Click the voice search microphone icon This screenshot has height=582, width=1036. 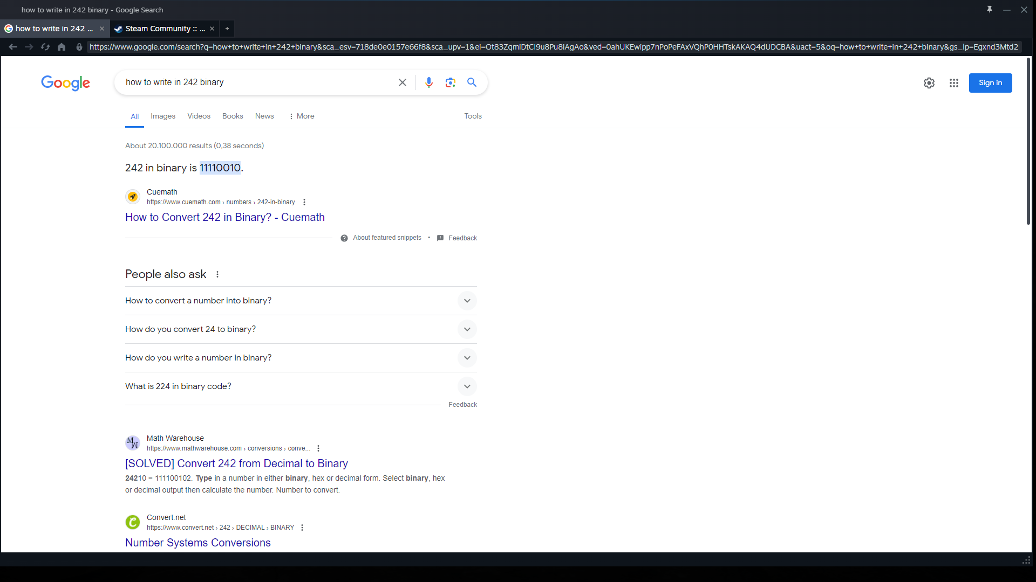click(x=428, y=82)
